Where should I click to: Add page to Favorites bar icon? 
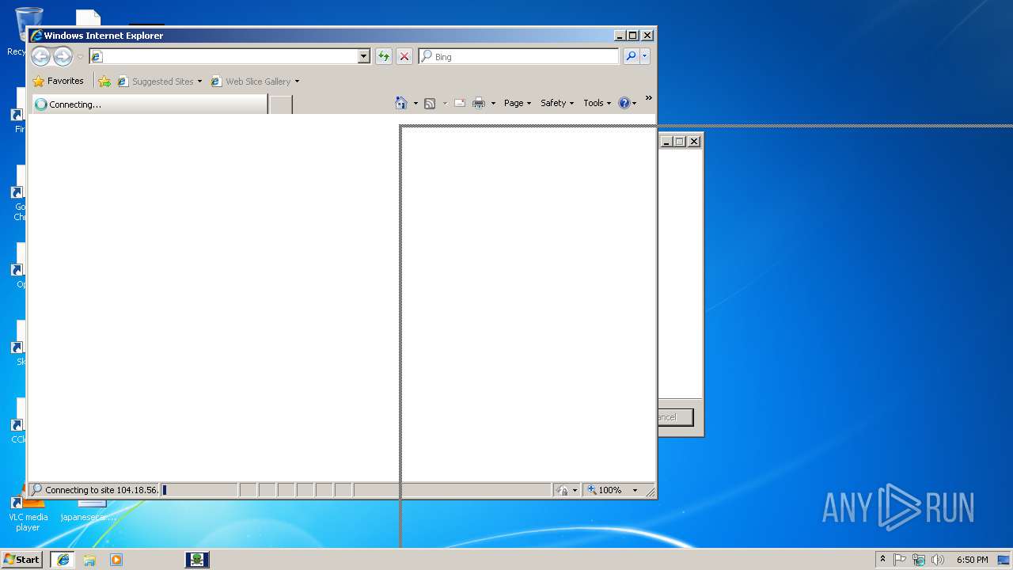[x=104, y=81]
